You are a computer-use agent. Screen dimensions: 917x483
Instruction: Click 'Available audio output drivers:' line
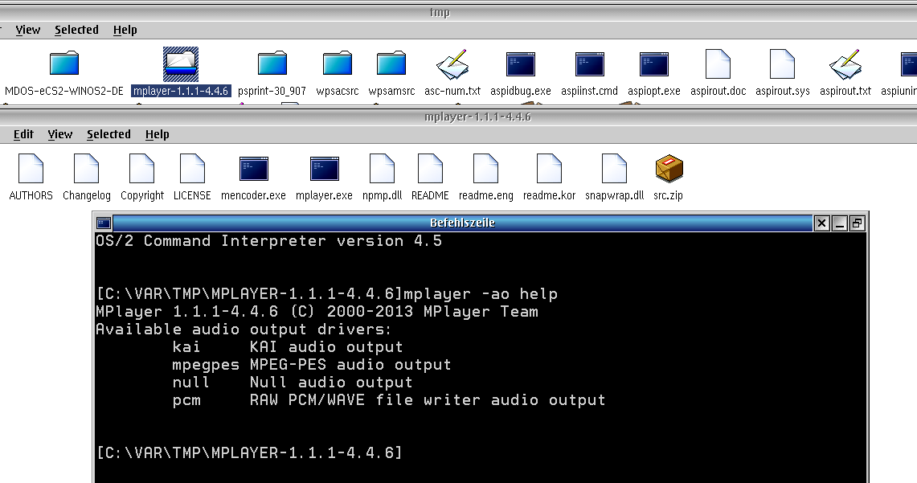click(244, 330)
